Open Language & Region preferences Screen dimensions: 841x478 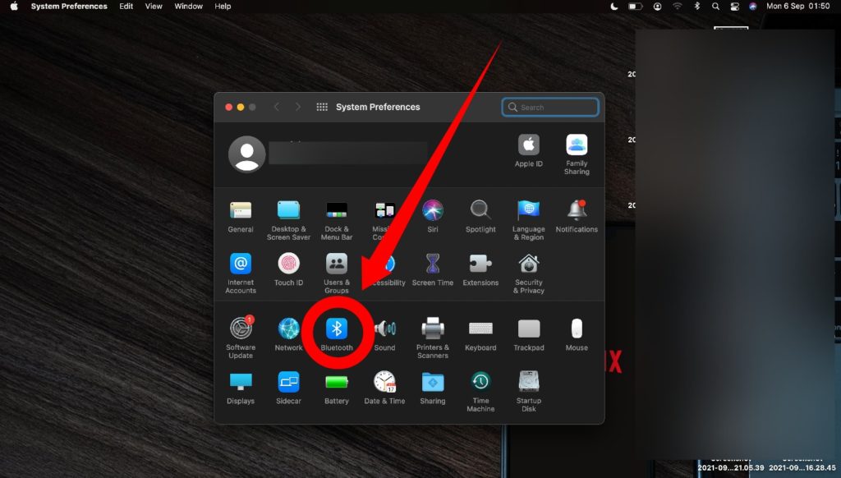(x=528, y=220)
